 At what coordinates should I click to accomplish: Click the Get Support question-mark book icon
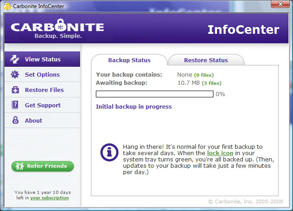point(15,105)
